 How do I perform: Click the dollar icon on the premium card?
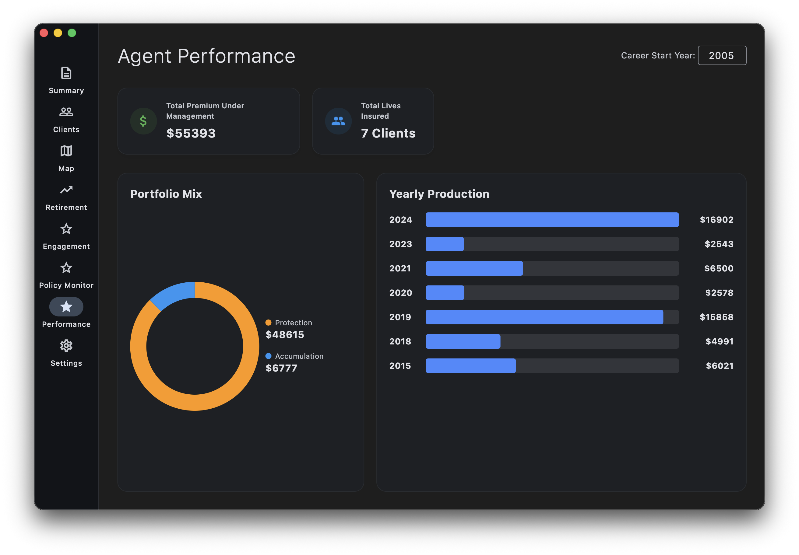coord(143,121)
